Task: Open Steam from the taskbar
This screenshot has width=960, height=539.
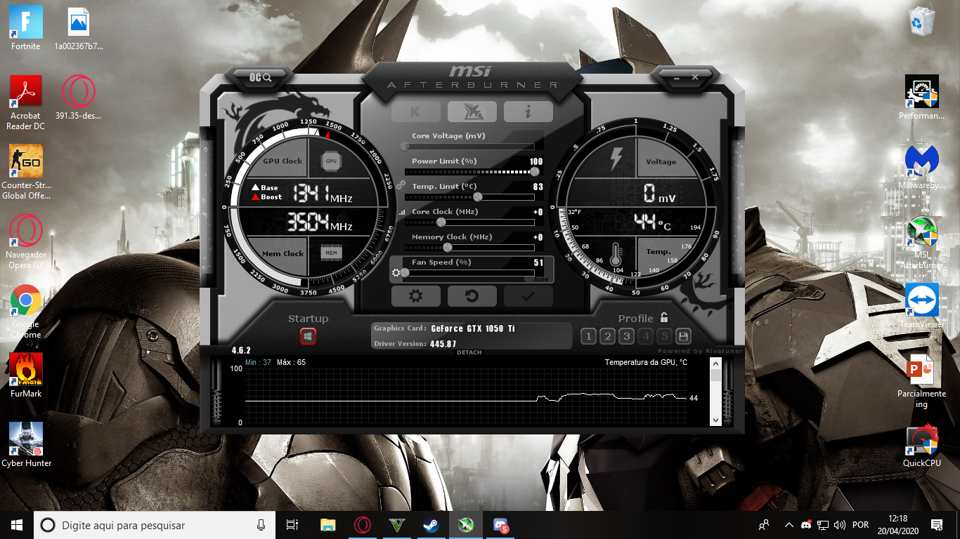Action: 431,525
